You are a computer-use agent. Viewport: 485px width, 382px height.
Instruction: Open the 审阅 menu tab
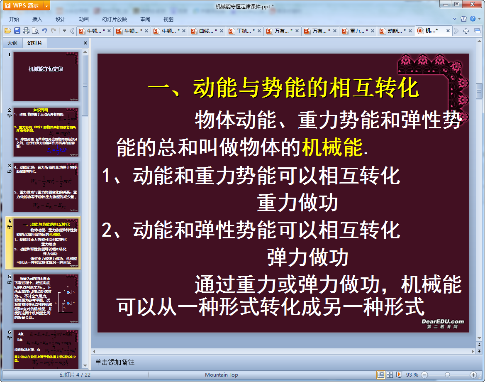145,19
